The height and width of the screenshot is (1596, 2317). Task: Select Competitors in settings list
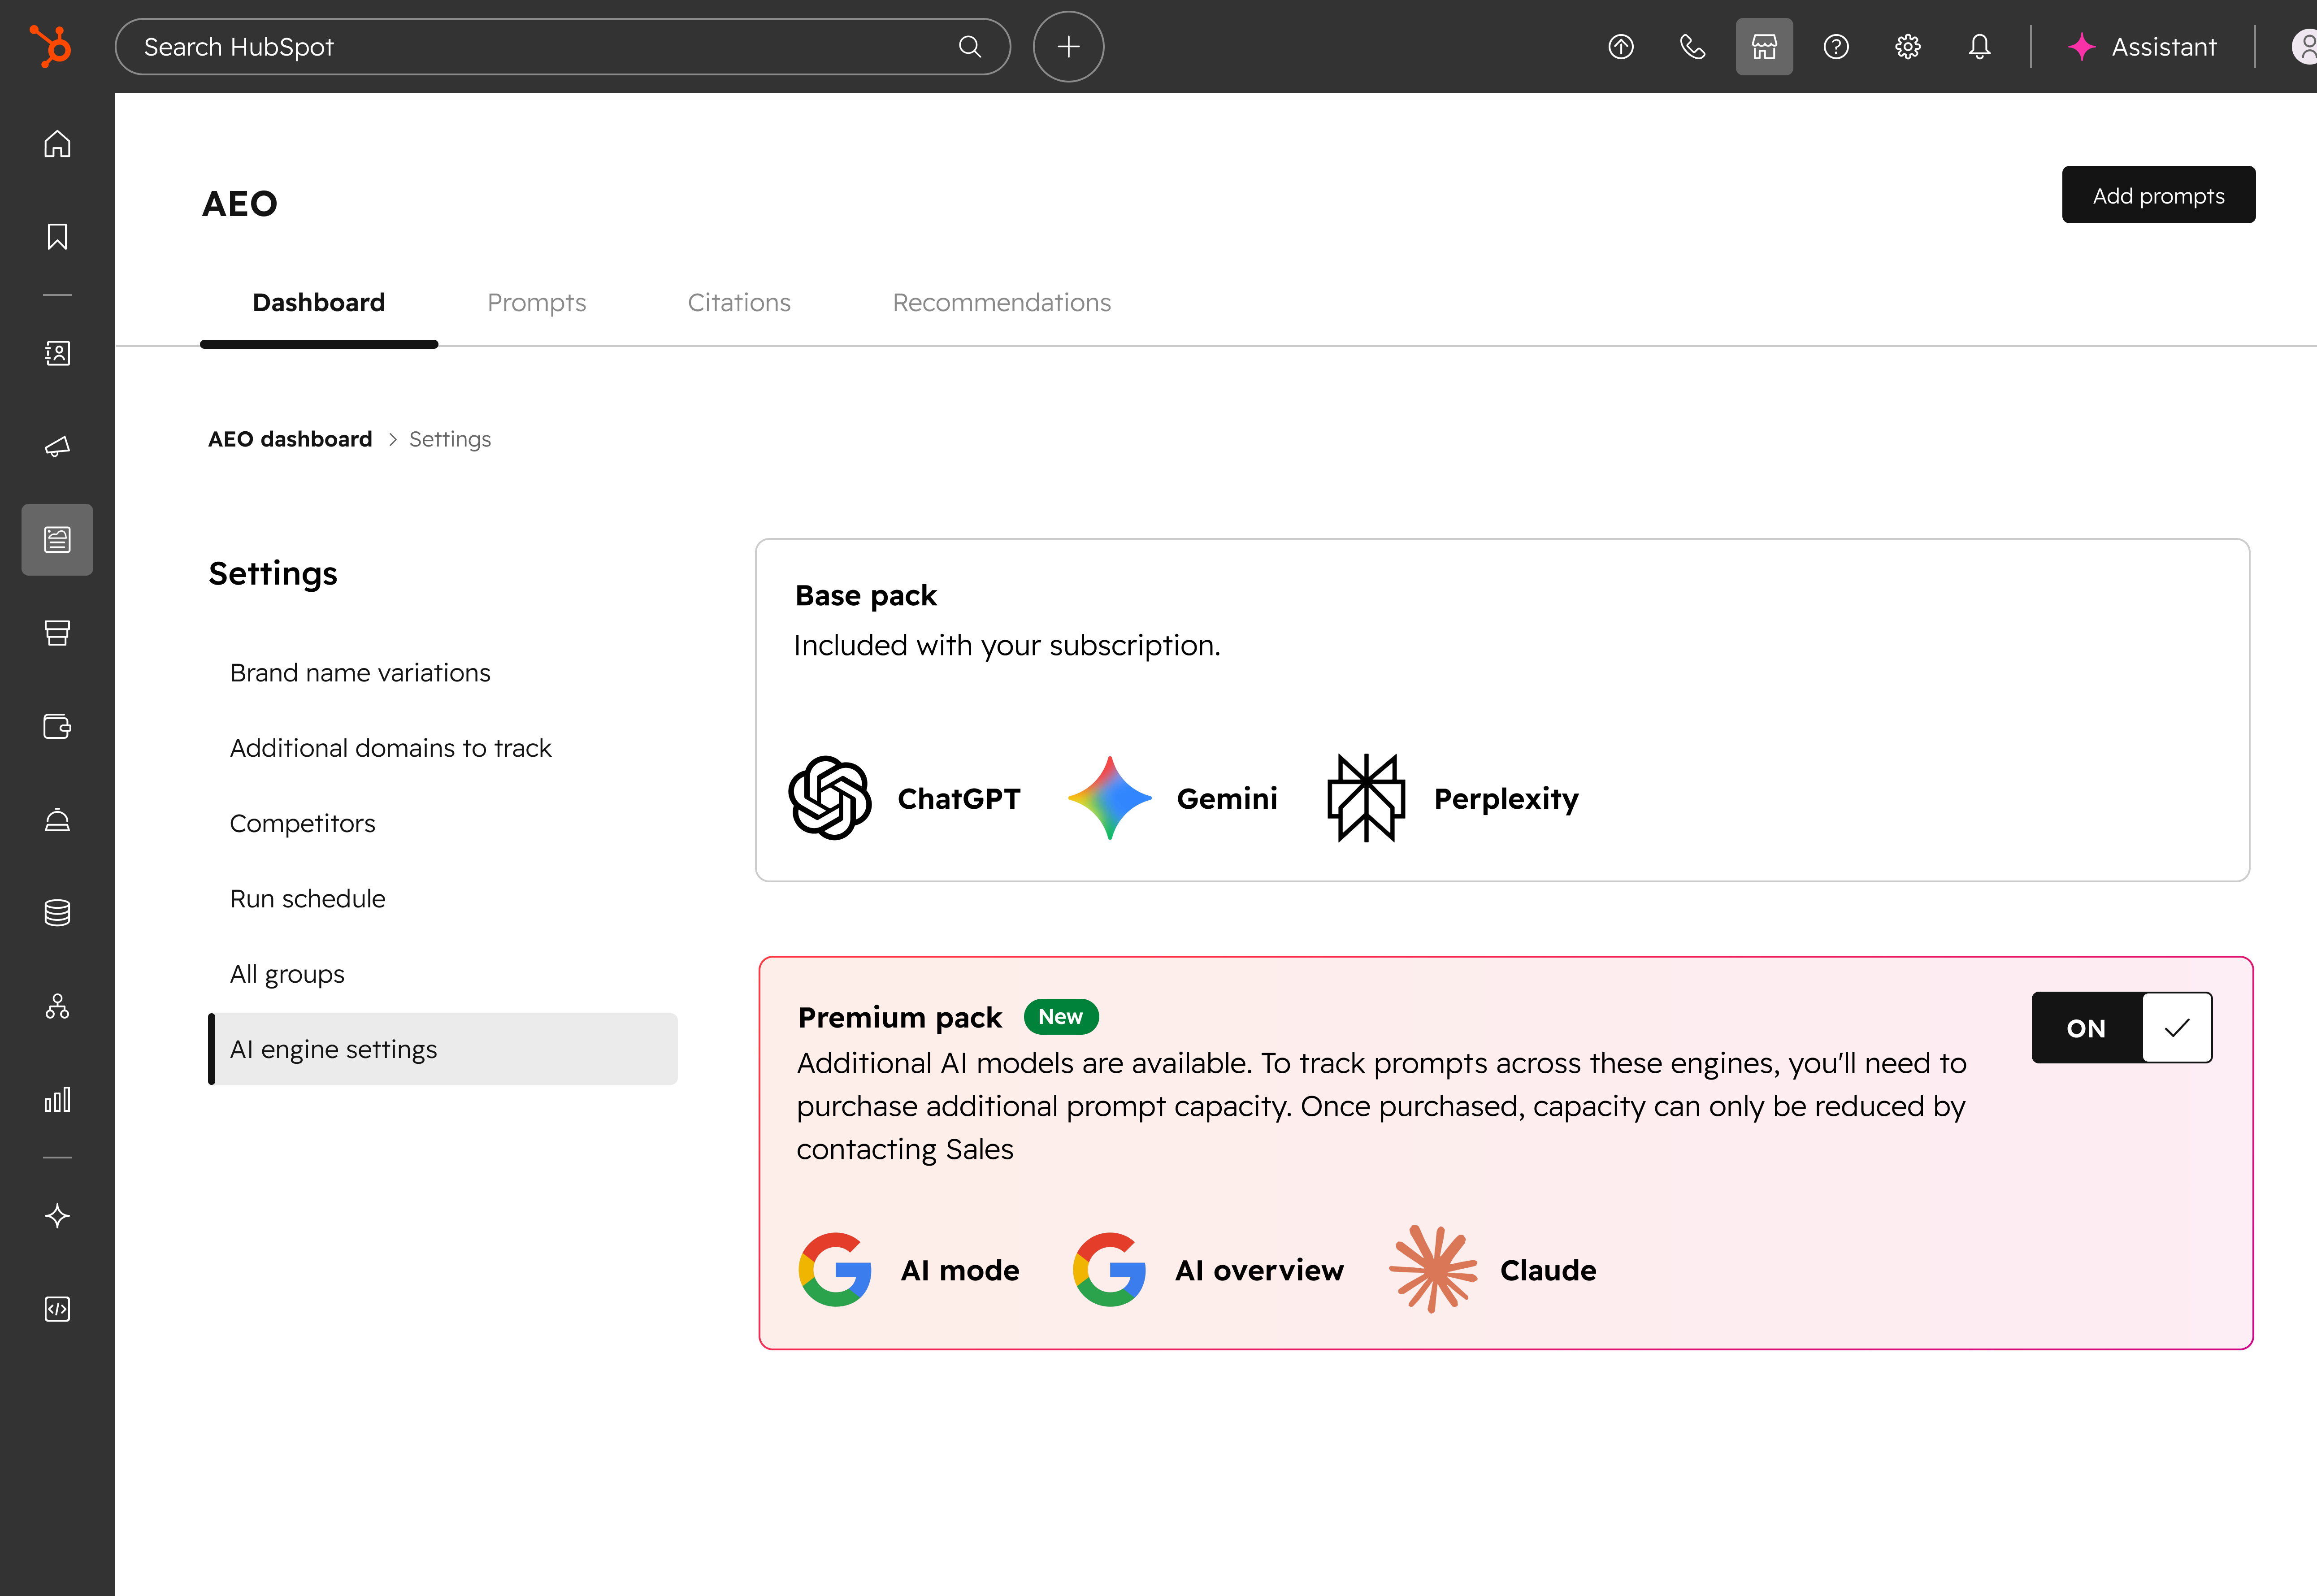[302, 823]
